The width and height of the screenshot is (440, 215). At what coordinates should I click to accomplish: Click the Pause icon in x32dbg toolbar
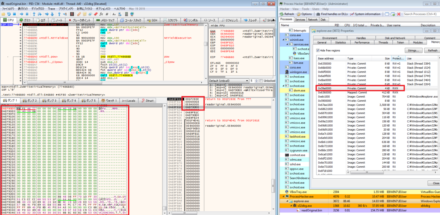27,14
